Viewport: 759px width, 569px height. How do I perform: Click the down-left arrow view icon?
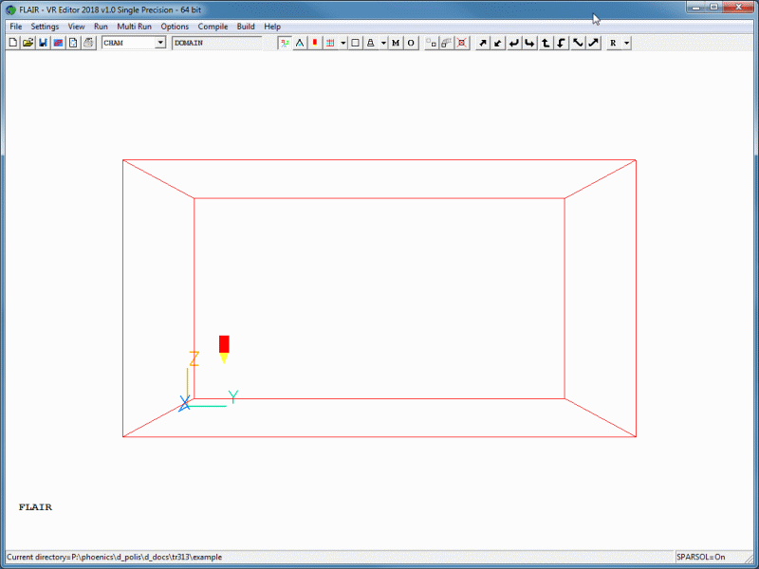tap(498, 43)
